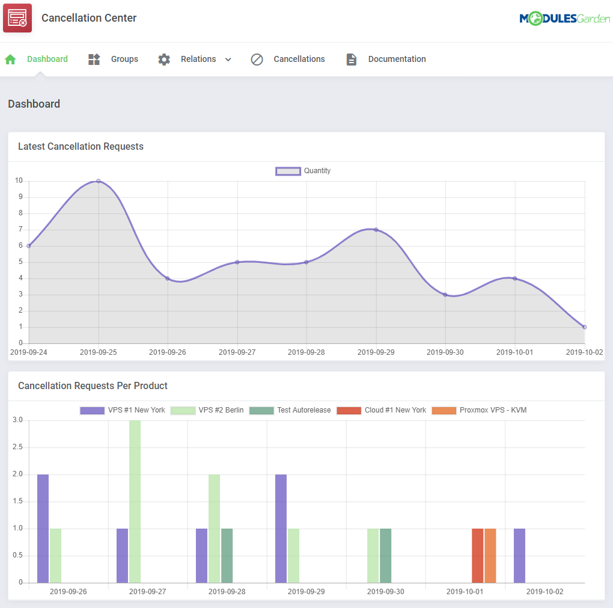
Task: Click the 2019-10-01 axis label on the bar chart
Action: tap(465, 592)
